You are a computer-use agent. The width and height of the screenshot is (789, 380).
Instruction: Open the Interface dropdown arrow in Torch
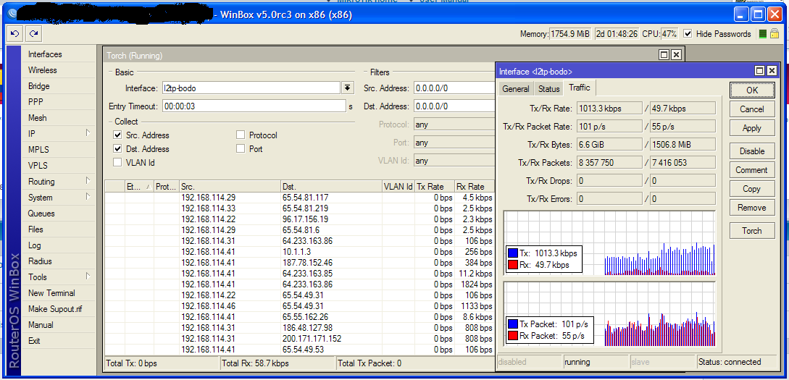click(x=347, y=88)
